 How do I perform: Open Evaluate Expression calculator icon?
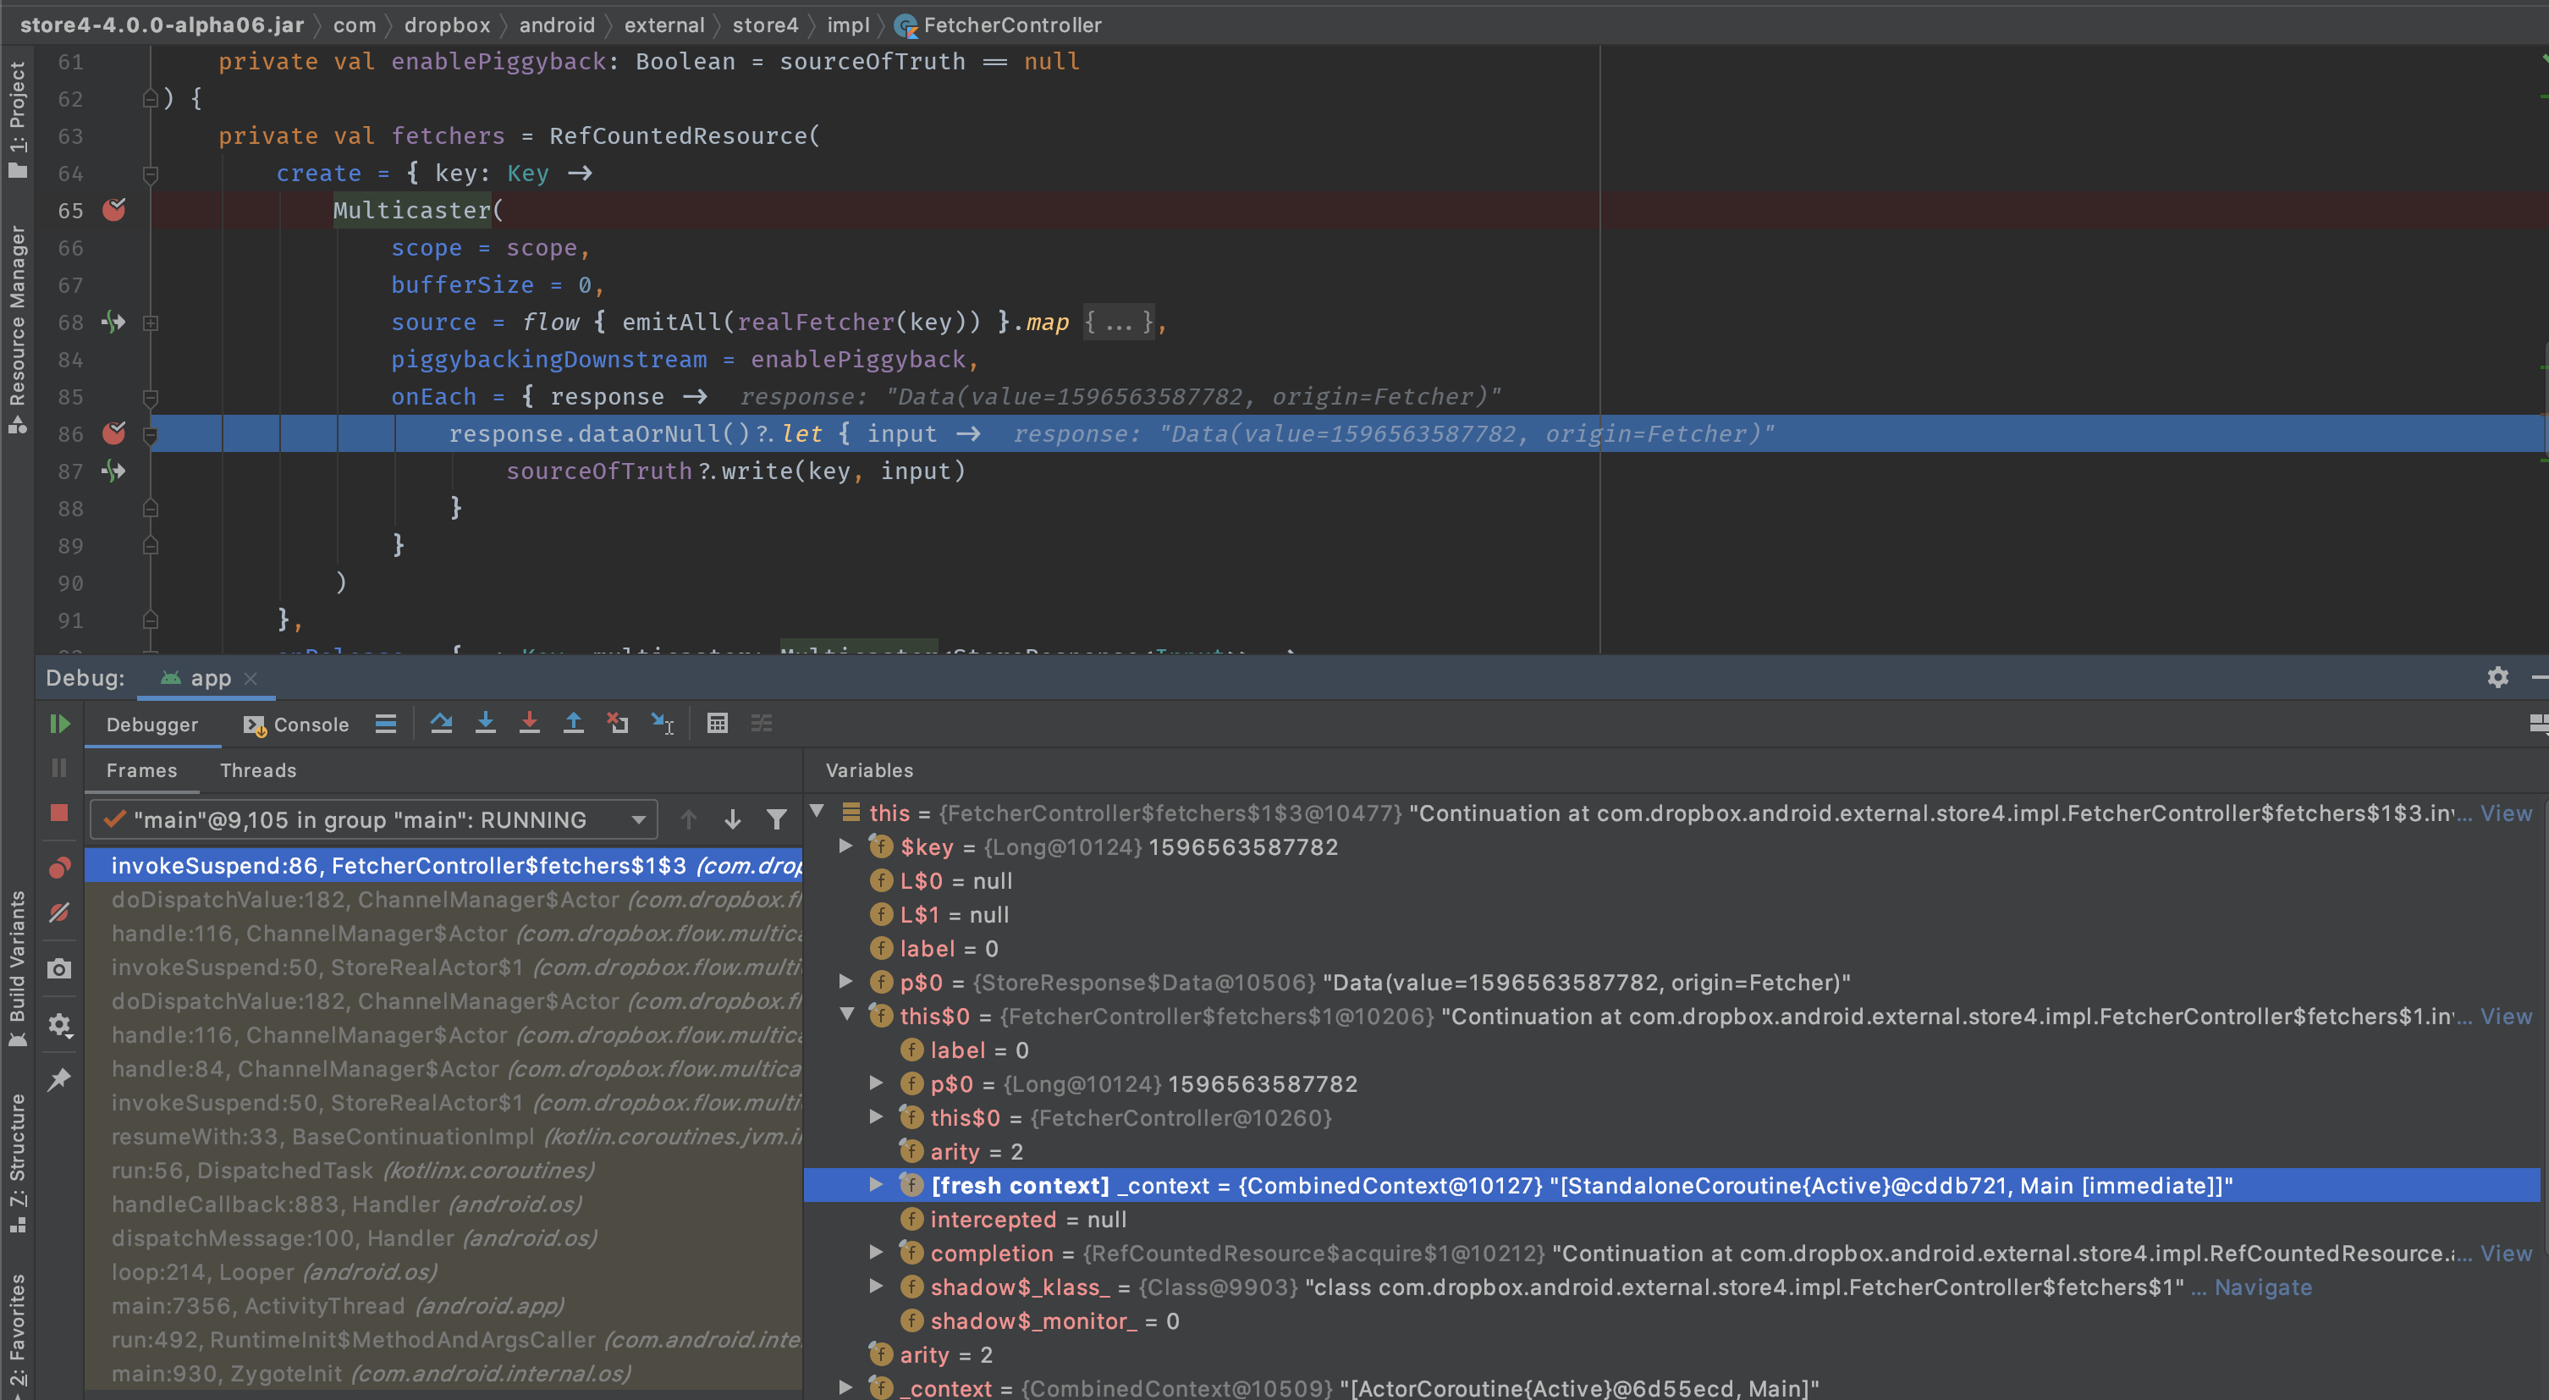tap(718, 723)
